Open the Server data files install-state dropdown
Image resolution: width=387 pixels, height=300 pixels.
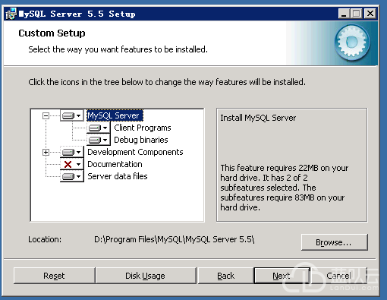[x=71, y=176]
